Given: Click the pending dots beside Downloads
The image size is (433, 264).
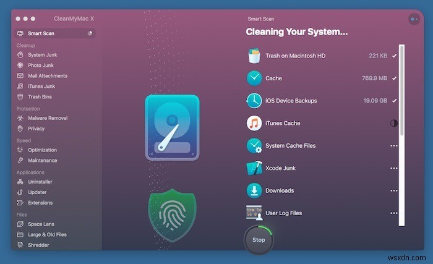Looking at the screenshot, I should (x=394, y=190).
